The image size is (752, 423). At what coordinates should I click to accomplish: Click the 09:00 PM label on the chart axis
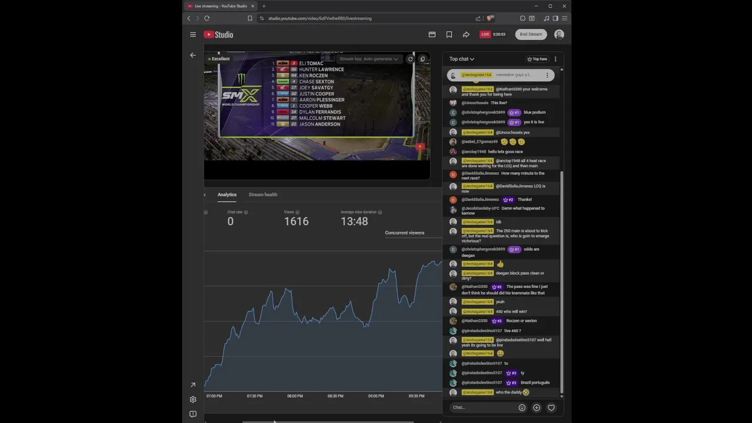click(376, 396)
